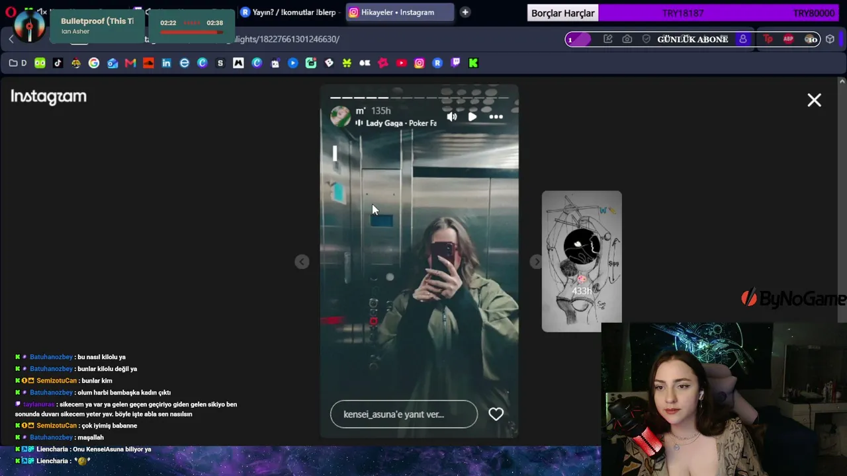Click the music player album art
This screenshot has height=476, width=847.
coord(29,26)
